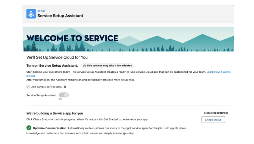Click the Turn on Service Setup Assistant heading

click(x=52, y=66)
